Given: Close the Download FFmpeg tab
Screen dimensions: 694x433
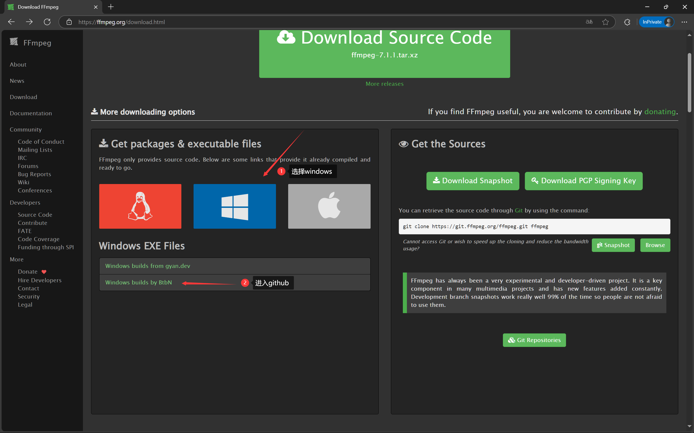Looking at the screenshot, I should (96, 7).
